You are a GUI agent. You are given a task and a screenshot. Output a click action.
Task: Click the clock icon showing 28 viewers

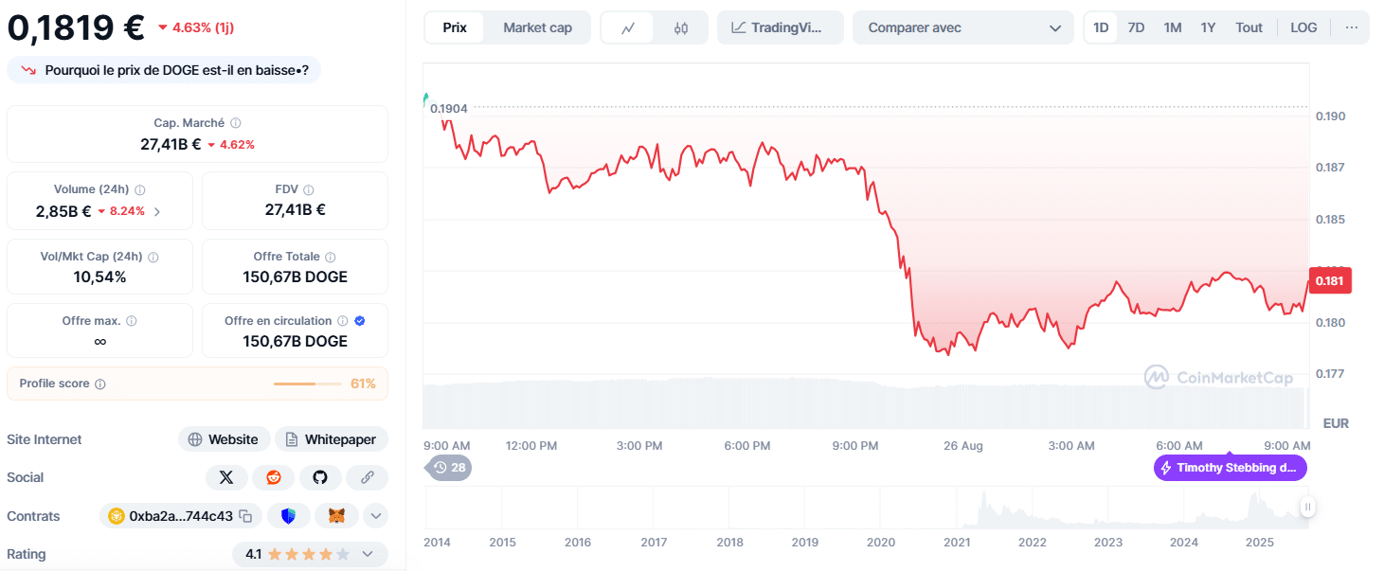coord(447,467)
